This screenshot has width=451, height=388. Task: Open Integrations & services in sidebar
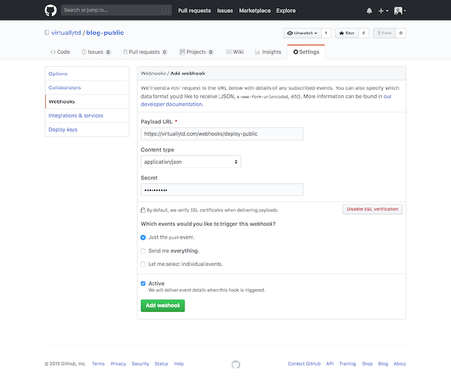(x=87, y=115)
